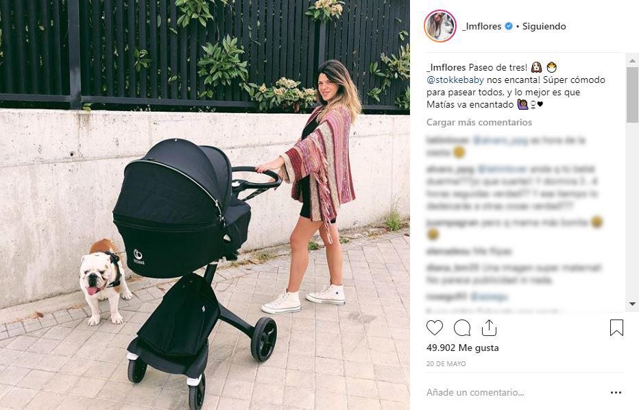Click comment scrollbar down arrow
The height and width of the screenshot is (410, 639).
click(x=632, y=304)
